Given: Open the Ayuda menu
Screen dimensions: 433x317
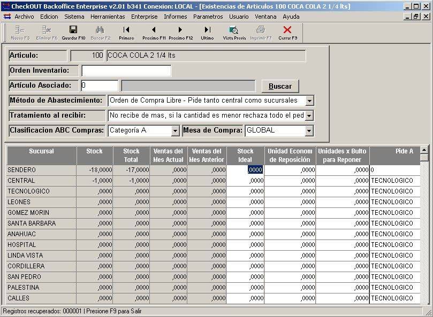Looking at the screenshot, I should [291, 17].
